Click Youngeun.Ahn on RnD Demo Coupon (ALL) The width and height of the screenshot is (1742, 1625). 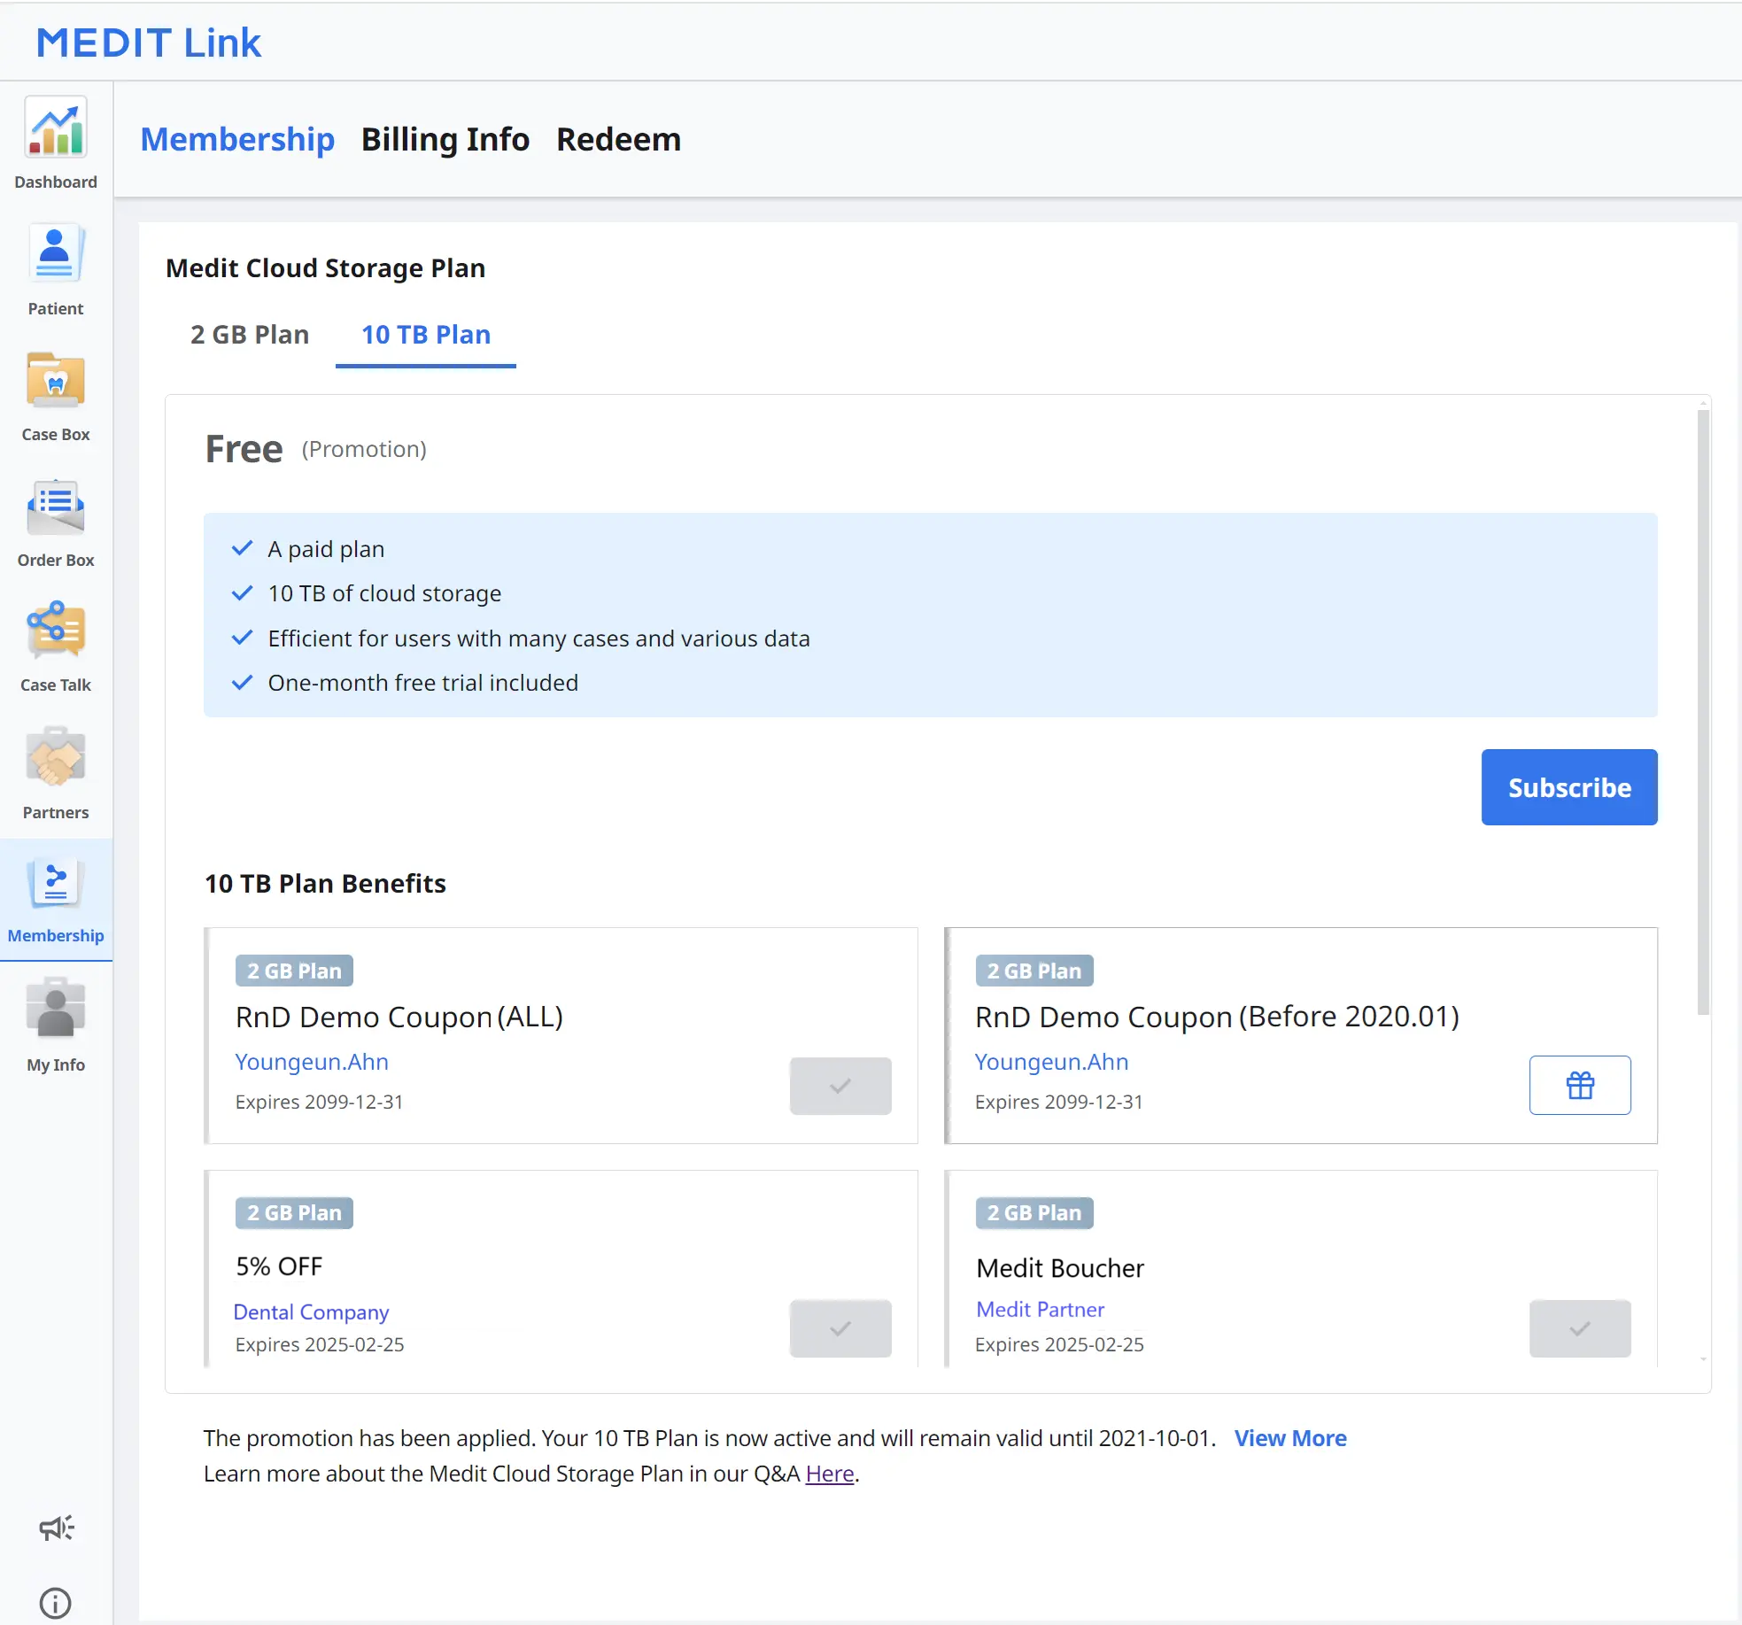point(312,1062)
